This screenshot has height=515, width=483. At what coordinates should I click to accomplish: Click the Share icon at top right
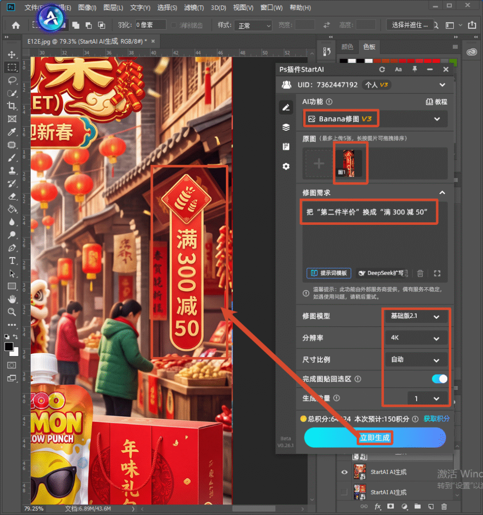(x=472, y=25)
